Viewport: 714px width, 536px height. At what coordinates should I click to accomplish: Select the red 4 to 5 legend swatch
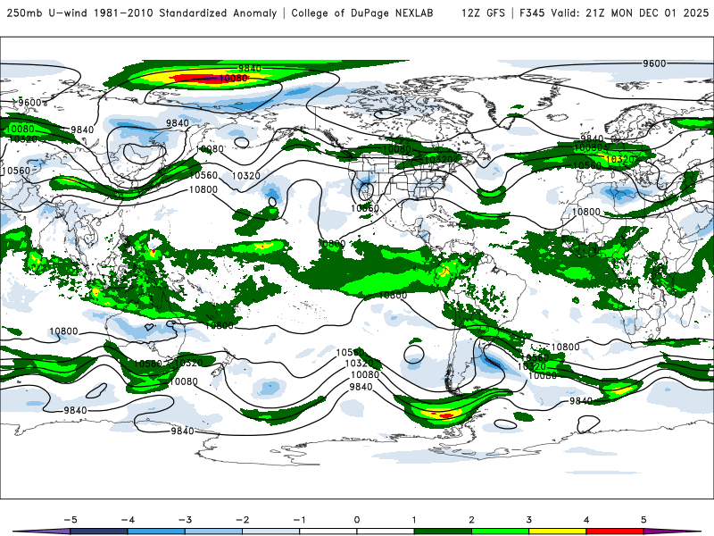click(x=614, y=532)
